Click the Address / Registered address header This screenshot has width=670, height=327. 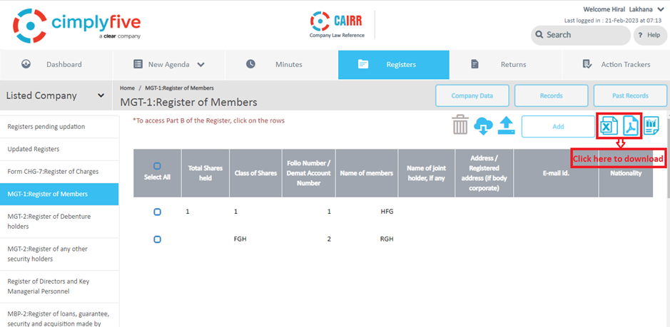(x=484, y=173)
